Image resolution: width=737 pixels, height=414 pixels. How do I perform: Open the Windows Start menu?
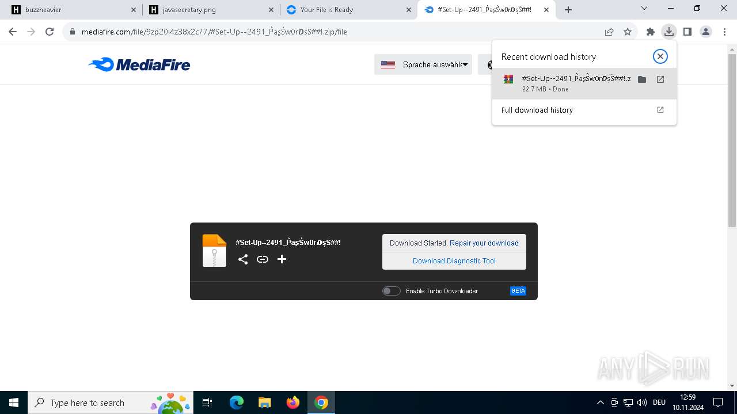[x=14, y=402]
